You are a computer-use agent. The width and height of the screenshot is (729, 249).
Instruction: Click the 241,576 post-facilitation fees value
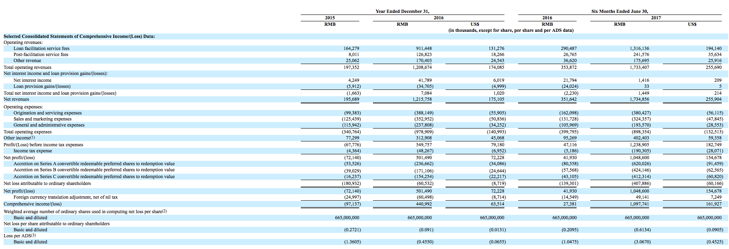pos(641,54)
